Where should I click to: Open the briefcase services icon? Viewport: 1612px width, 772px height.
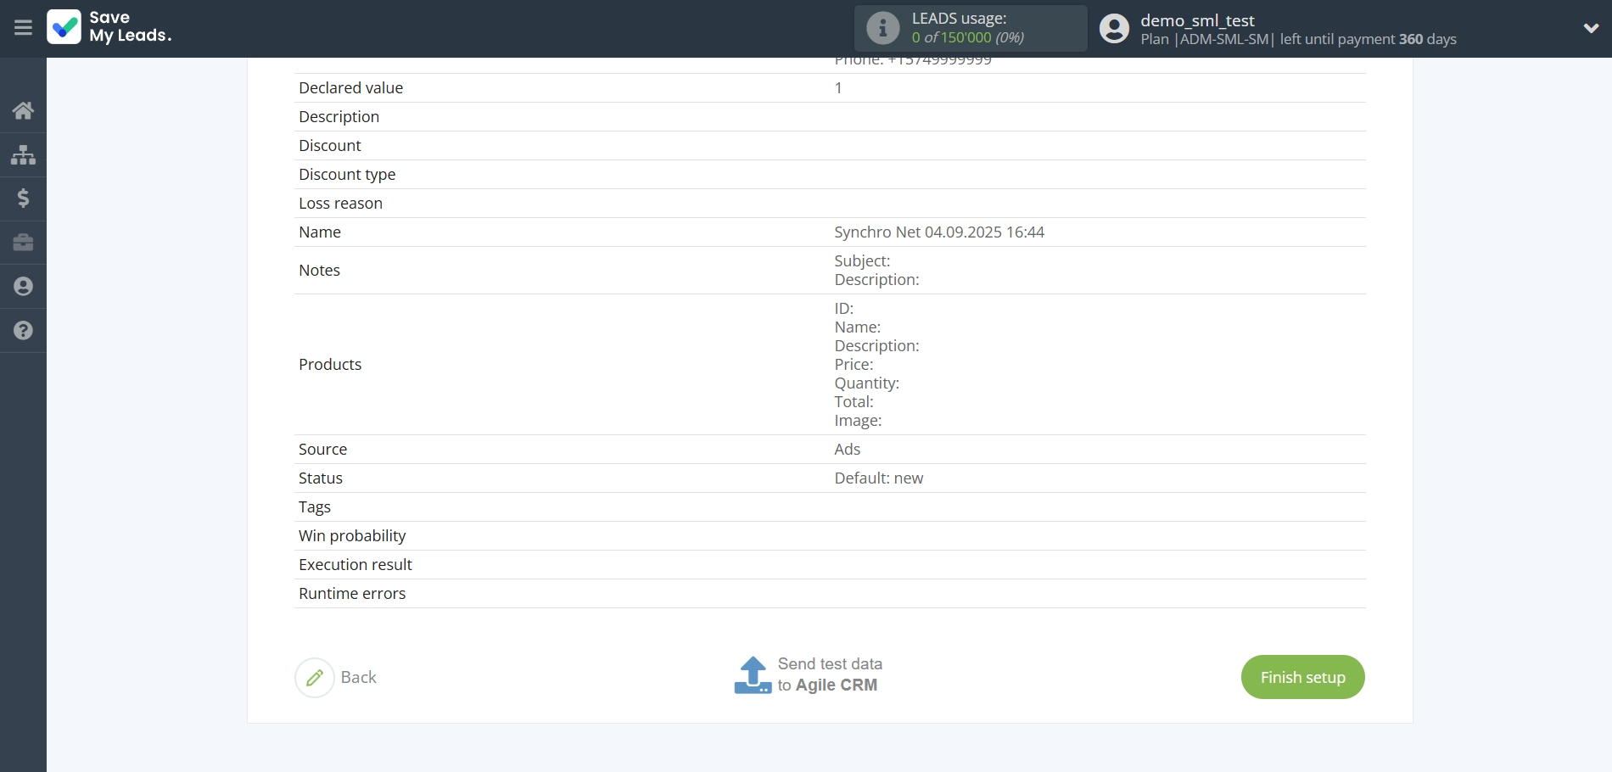pos(23,243)
